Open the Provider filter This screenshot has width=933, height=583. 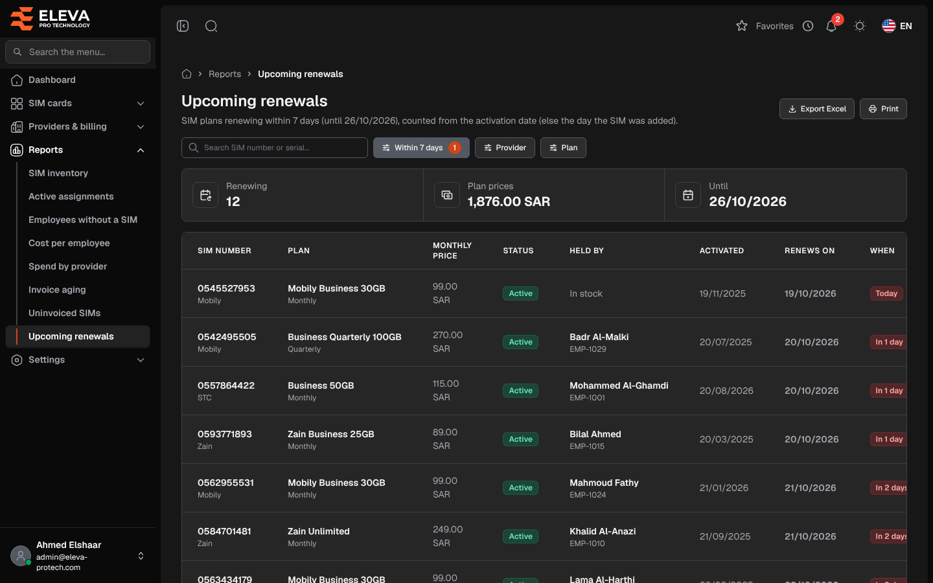click(x=505, y=148)
